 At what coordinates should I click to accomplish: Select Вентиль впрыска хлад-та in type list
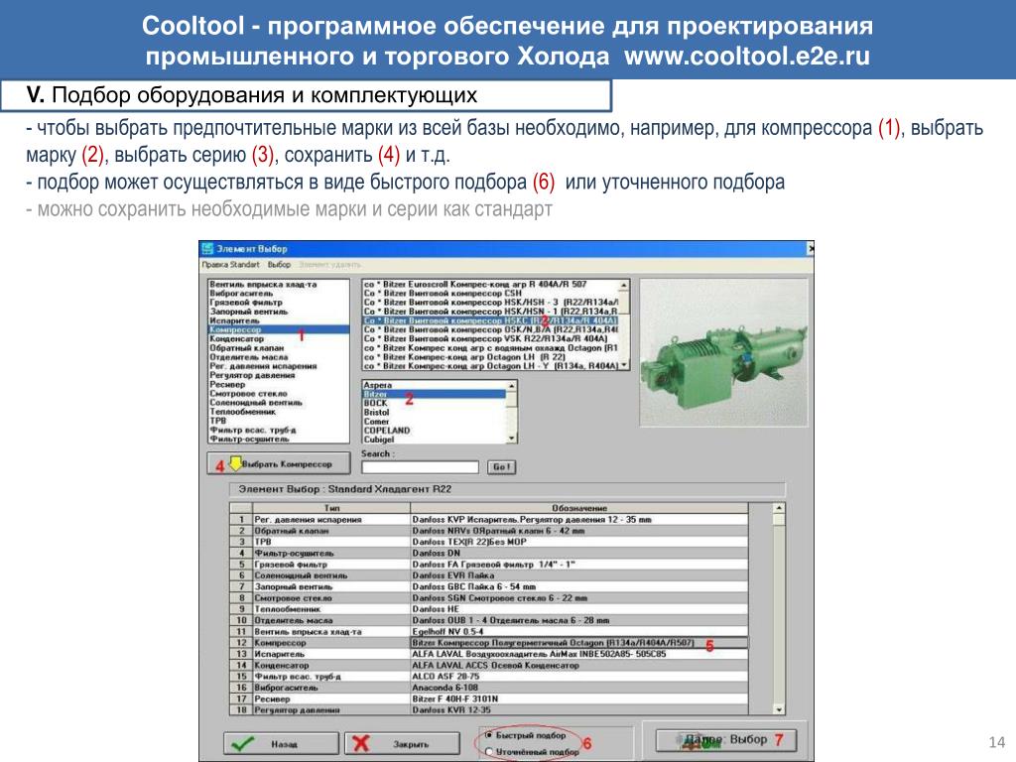point(279,285)
